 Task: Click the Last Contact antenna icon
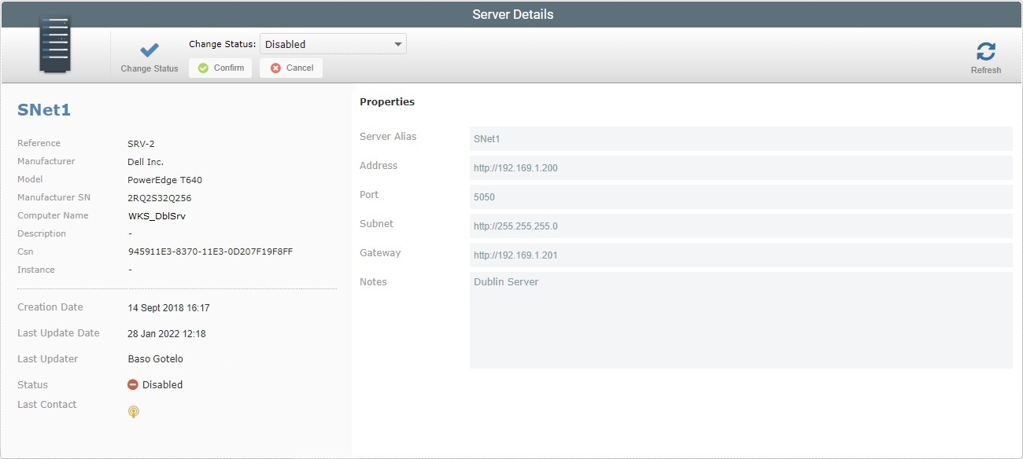pyautogui.click(x=133, y=411)
